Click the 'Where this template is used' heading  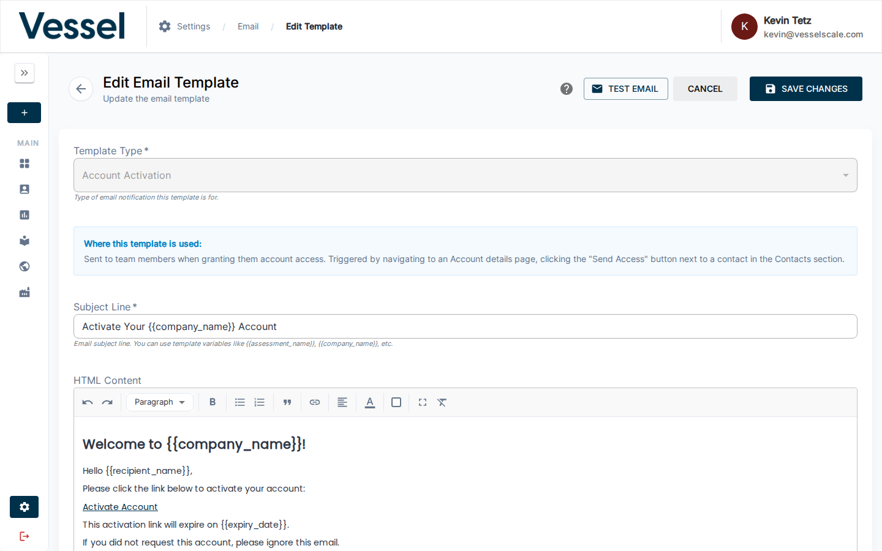[143, 244]
